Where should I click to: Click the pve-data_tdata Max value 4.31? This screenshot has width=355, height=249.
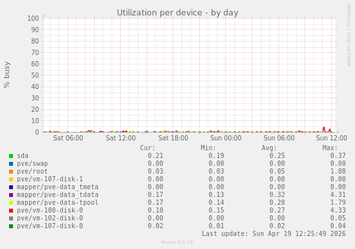(x=337, y=195)
